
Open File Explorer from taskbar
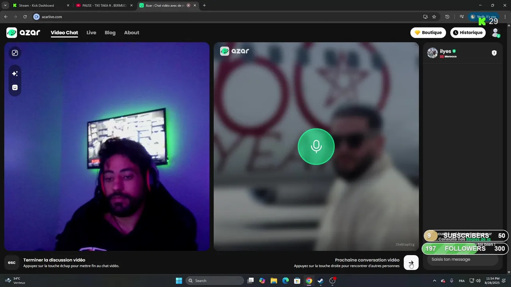274,281
